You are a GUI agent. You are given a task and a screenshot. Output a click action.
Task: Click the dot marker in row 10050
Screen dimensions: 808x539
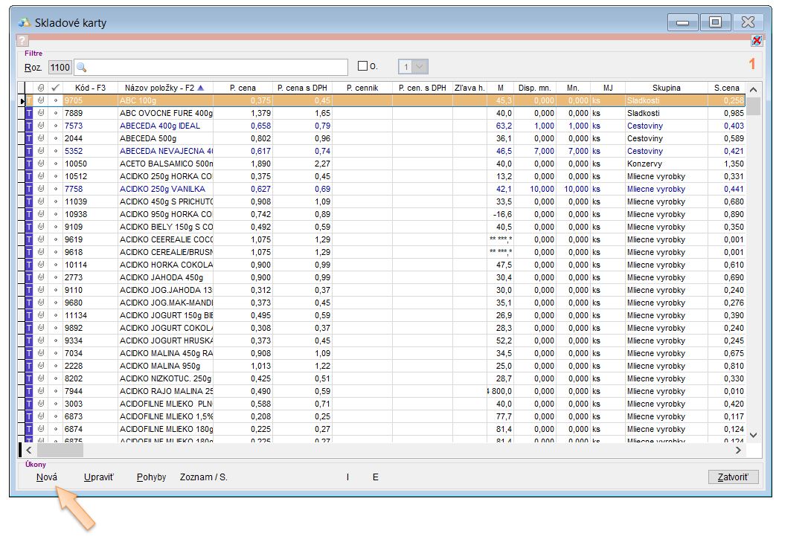coord(55,164)
